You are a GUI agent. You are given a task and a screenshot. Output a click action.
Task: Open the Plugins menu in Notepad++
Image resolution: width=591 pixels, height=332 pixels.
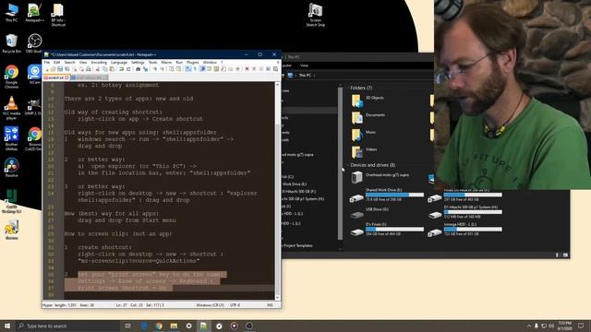pos(193,62)
